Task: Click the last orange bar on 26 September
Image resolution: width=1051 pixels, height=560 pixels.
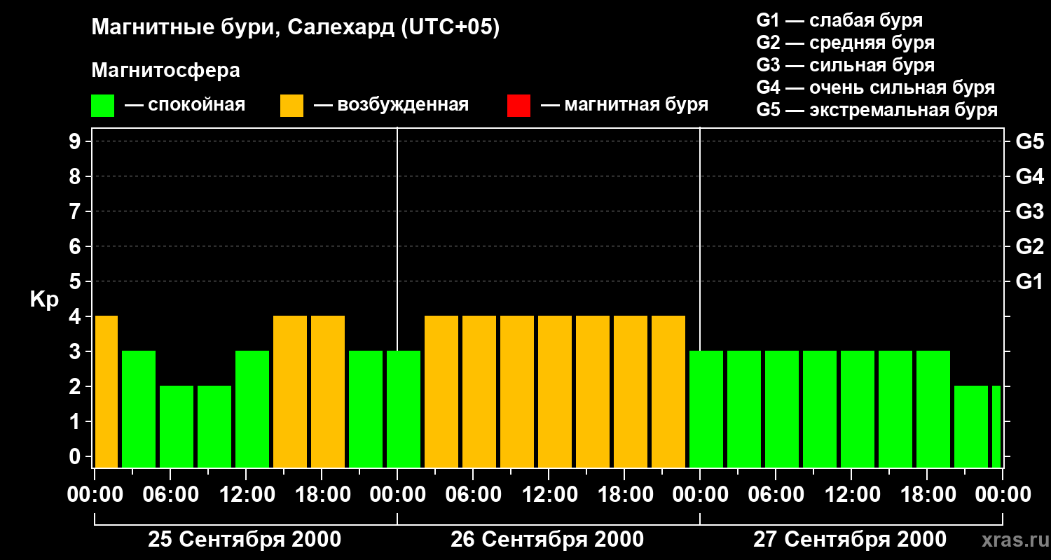Action: (668, 392)
